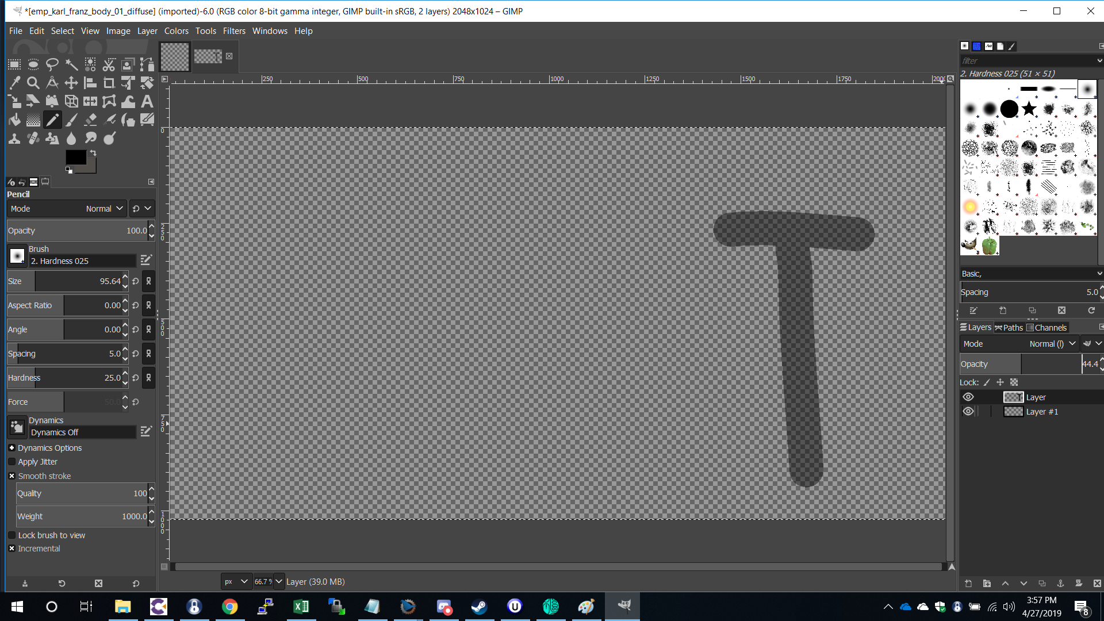The image size is (1104, 621).
Task: Select the Zoom magnifier tool
Action: (x=33, y=83)
